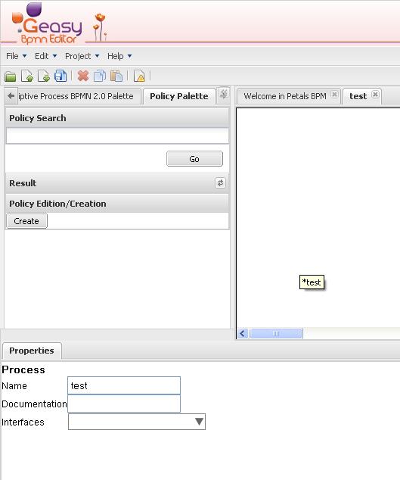The image size is (400, 480).
Task: Click the horizontal scrollbar thumb under canvas
Action: (276, 333)
